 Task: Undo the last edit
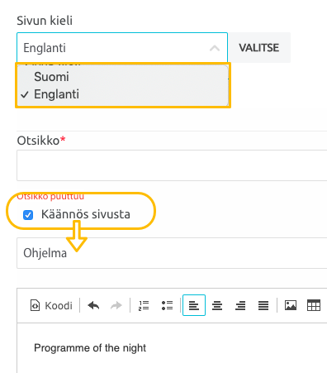click(93, 305)
